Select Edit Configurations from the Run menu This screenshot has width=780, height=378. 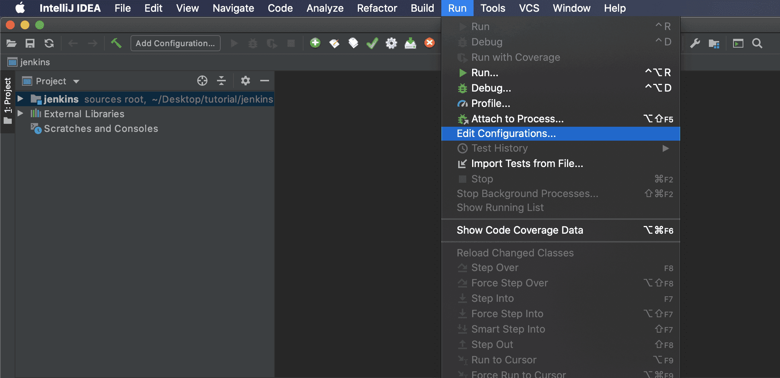click(x=506, y=134)
